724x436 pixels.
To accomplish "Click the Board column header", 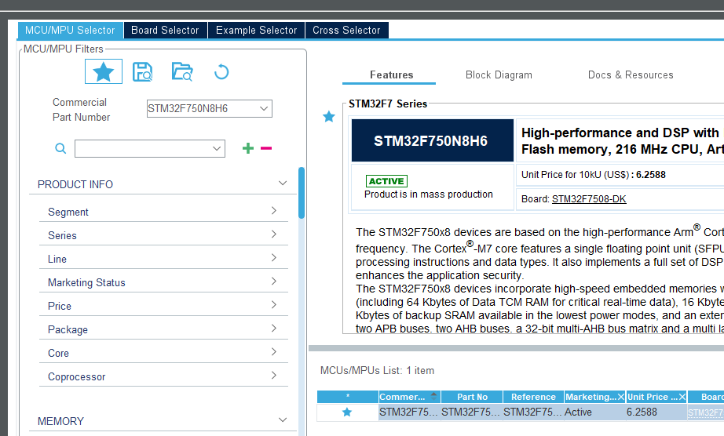I will coord(706,397).
